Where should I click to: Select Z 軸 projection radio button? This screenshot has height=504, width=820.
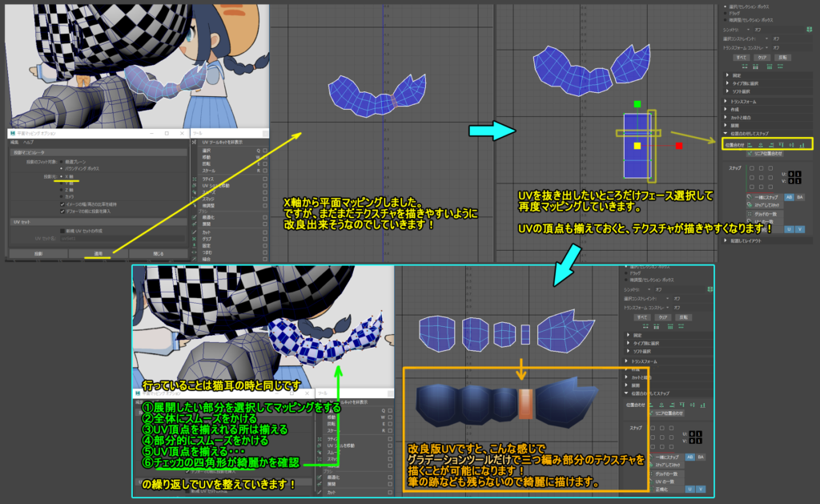tap(62, 190)
